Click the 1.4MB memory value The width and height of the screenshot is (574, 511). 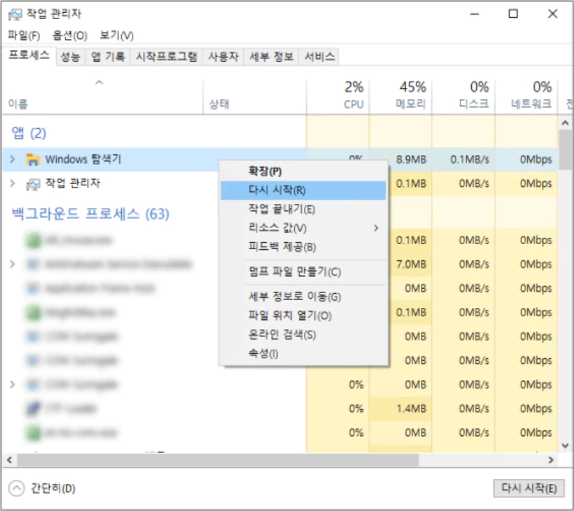[x=411, y=408]
